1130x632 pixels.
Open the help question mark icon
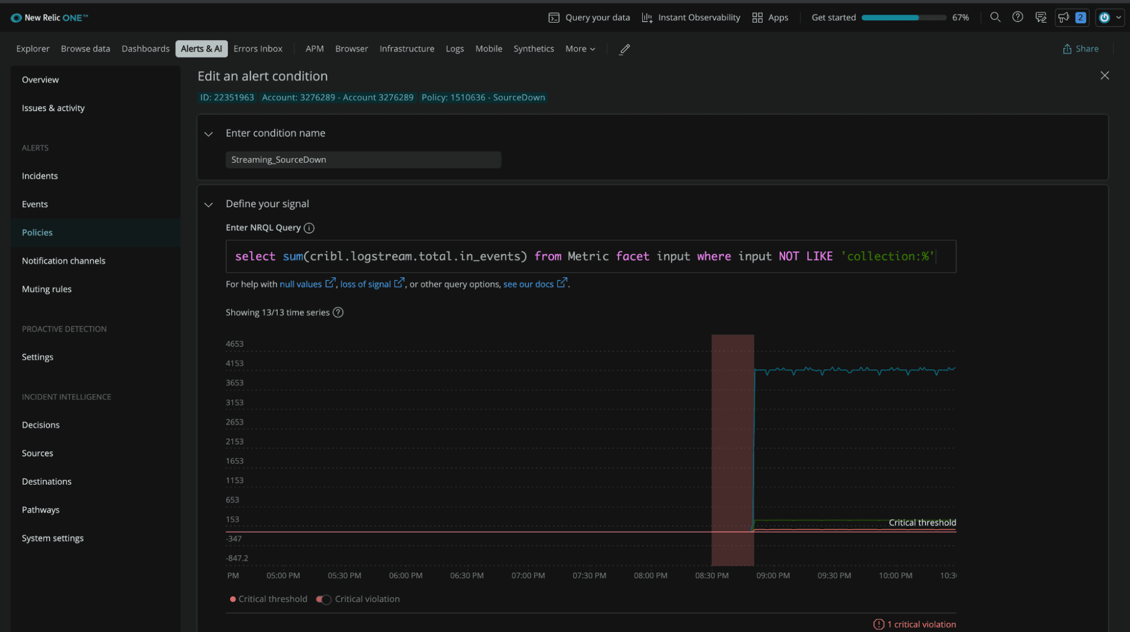[1018, 18]
